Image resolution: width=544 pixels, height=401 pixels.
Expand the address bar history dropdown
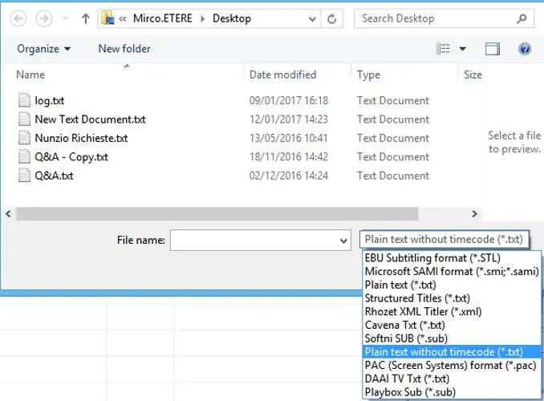(313, 18)
